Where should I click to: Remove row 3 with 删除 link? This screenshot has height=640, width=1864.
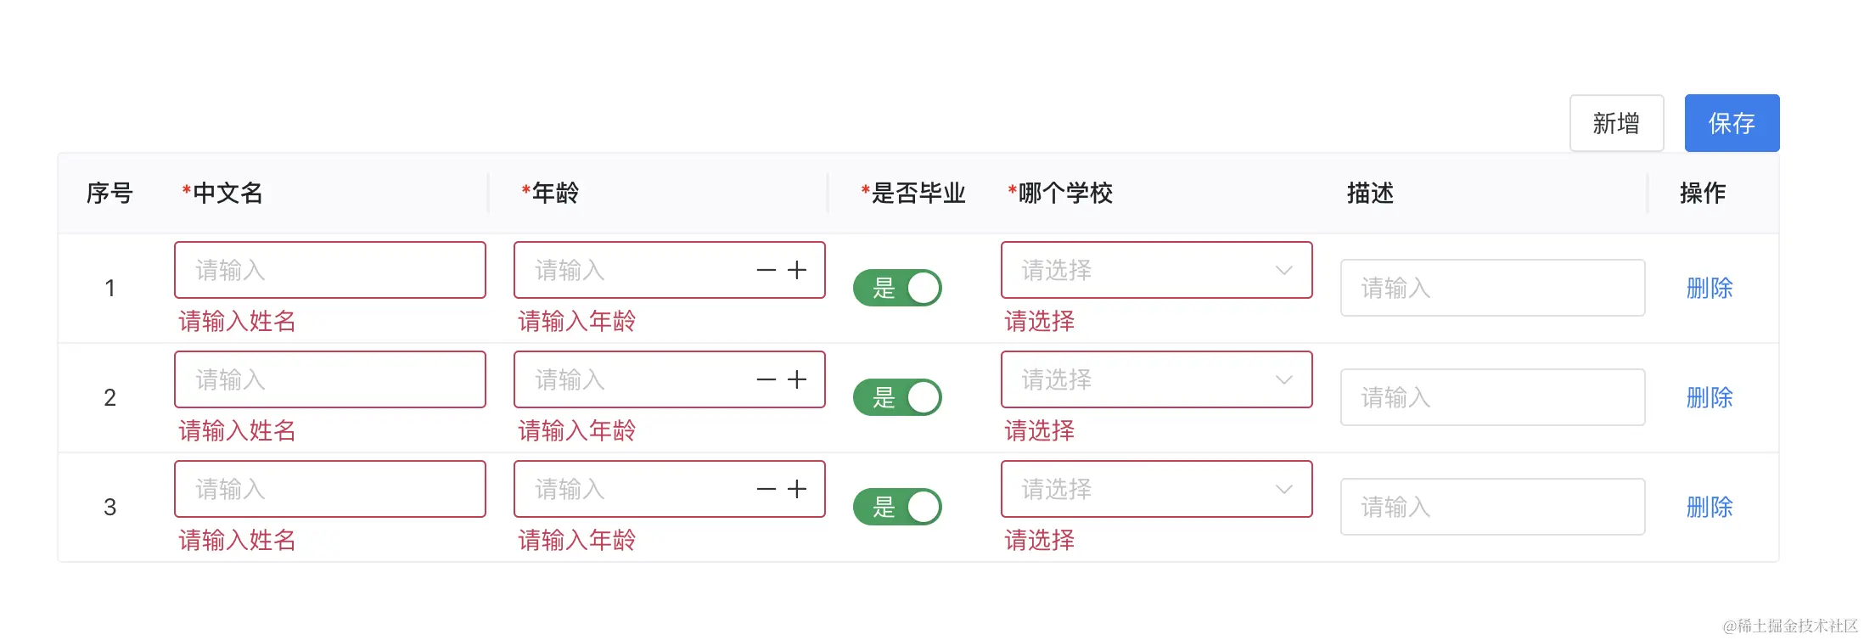[x=1709, y=507]
